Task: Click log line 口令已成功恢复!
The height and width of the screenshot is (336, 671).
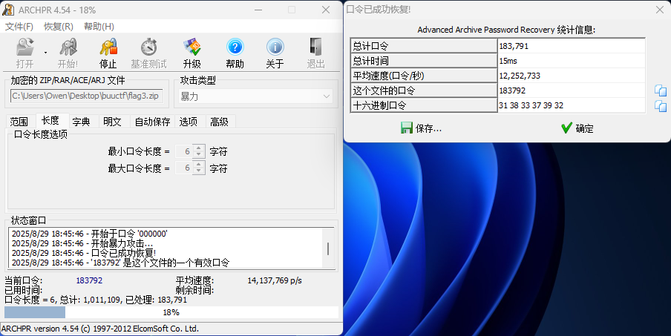Action: pos(84,253)
